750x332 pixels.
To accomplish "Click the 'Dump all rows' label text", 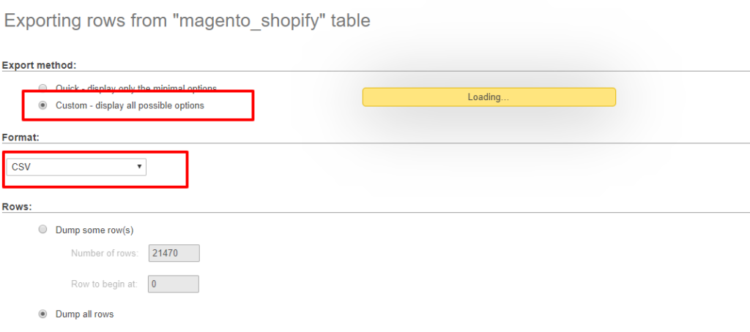I will 84,314.
